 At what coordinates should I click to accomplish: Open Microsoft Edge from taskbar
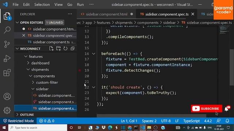click(x=110, y=128)
